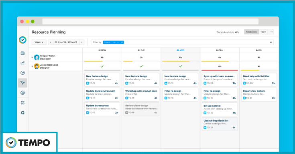Open the Filter by dropdown arrow
Image resolution: width=295 pixels, height=154 pixels.
point(271,42)
